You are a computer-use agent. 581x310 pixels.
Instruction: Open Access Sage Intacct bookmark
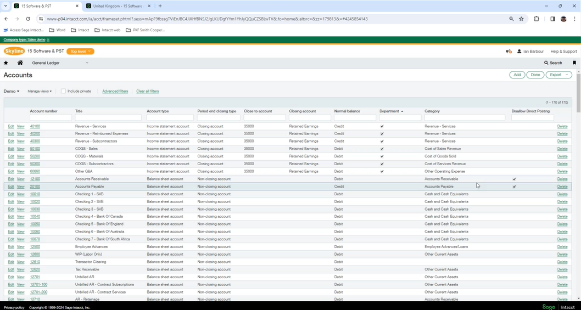coord(24,30)
